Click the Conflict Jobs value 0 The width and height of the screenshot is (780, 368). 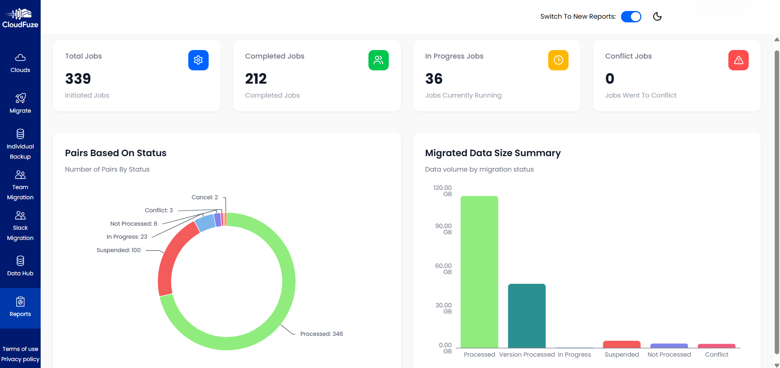click(610, 78)
